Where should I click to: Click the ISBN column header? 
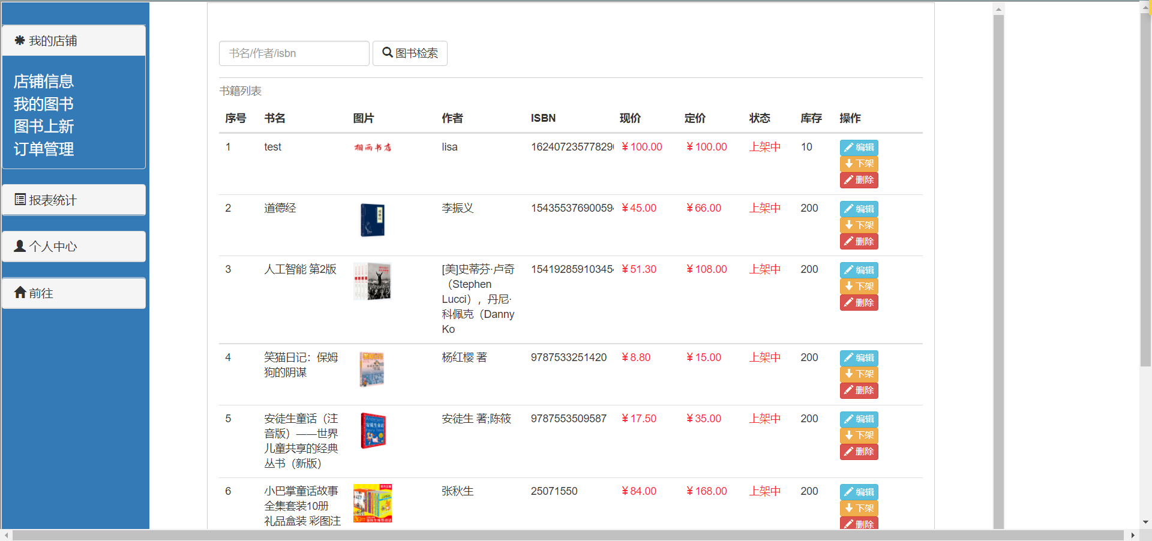click(543, 118)
